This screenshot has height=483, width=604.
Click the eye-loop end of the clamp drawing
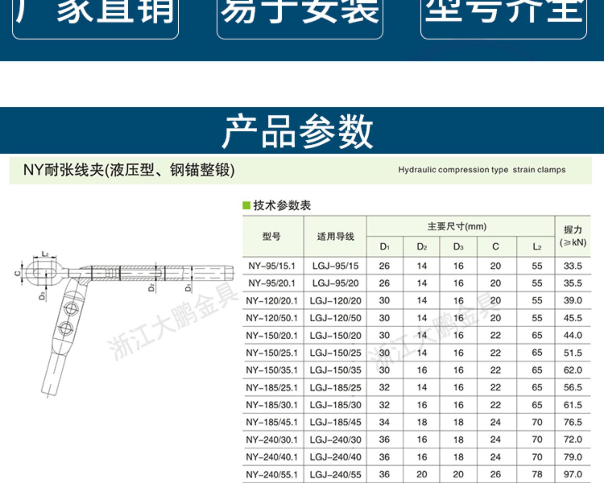[x=44, y=273]
